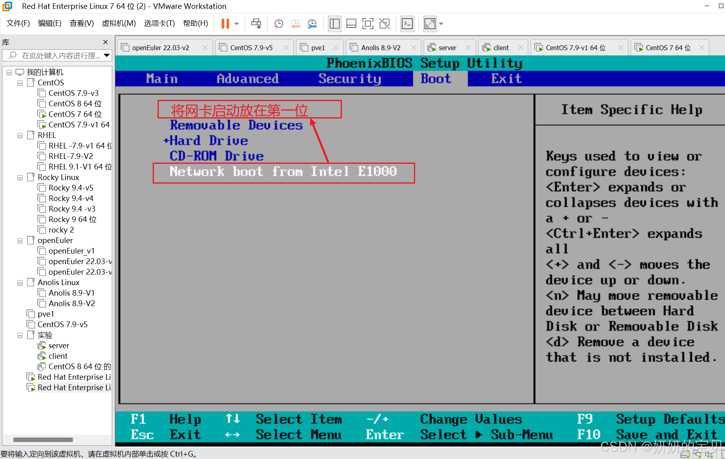Open the 查看(V) menu
The width and height of the screenshot is (725, 459).
[x=81, y=23]
